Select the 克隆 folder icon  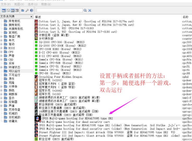point(5,83)
